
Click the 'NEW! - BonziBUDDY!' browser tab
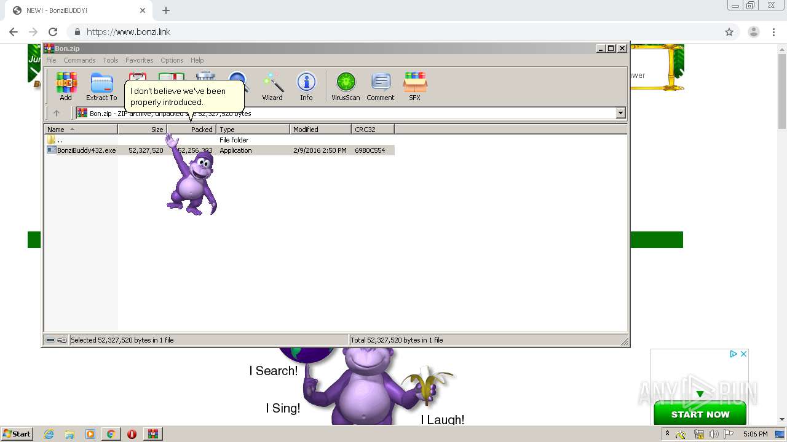79,10
